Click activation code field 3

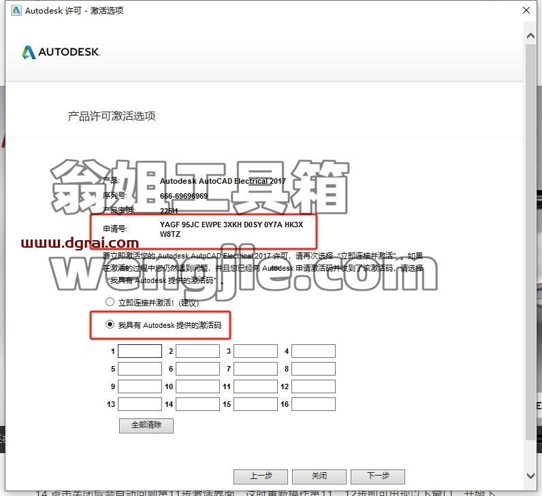click(255, 351)
